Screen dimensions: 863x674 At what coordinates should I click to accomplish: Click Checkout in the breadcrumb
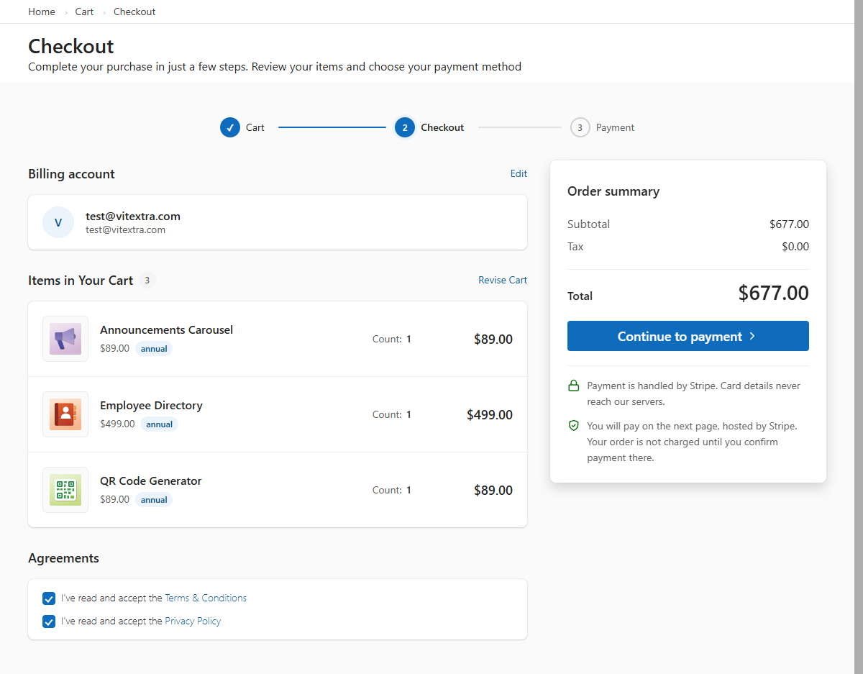click(134, 12)
